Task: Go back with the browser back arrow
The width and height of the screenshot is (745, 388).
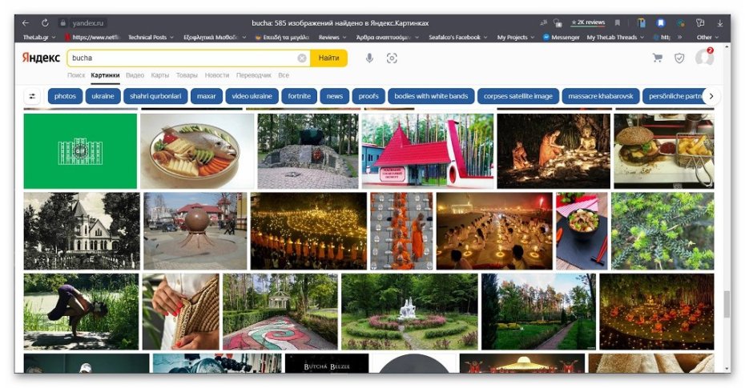Action: click(26, 22)
